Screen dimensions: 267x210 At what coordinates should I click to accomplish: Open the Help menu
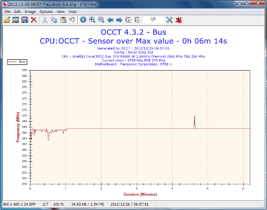(x=72, y=11)
